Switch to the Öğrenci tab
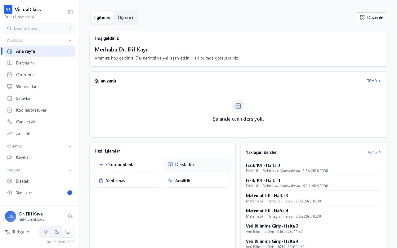Viewport: 397px width, 248px height. point(125,17)
